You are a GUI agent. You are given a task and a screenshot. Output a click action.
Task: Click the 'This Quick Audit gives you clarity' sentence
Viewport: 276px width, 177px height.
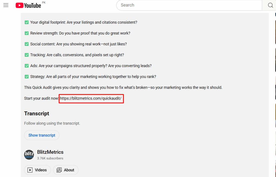[x=123, y=88]
